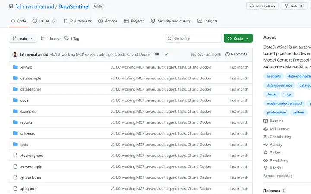Open the datasentinel folder name
The width and height of the screenshot is (311, 194).
30,89
